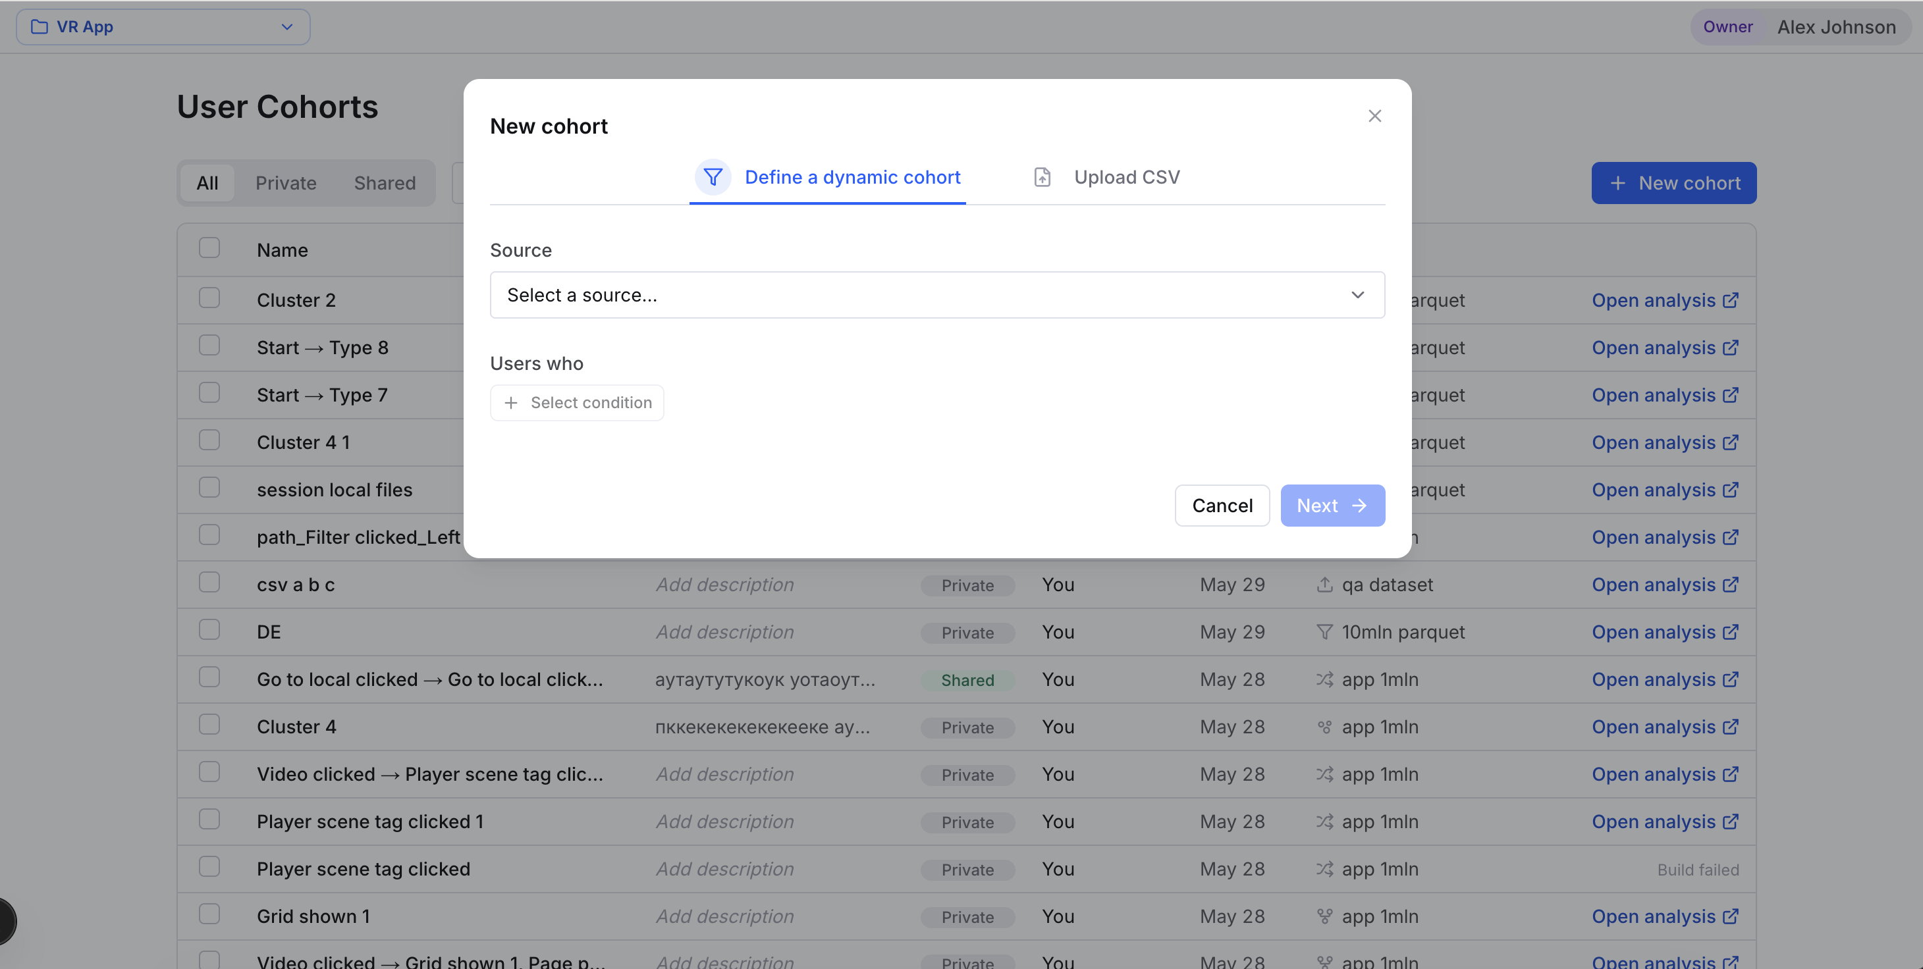
Task: Click the Next button
Action: 1332,506
